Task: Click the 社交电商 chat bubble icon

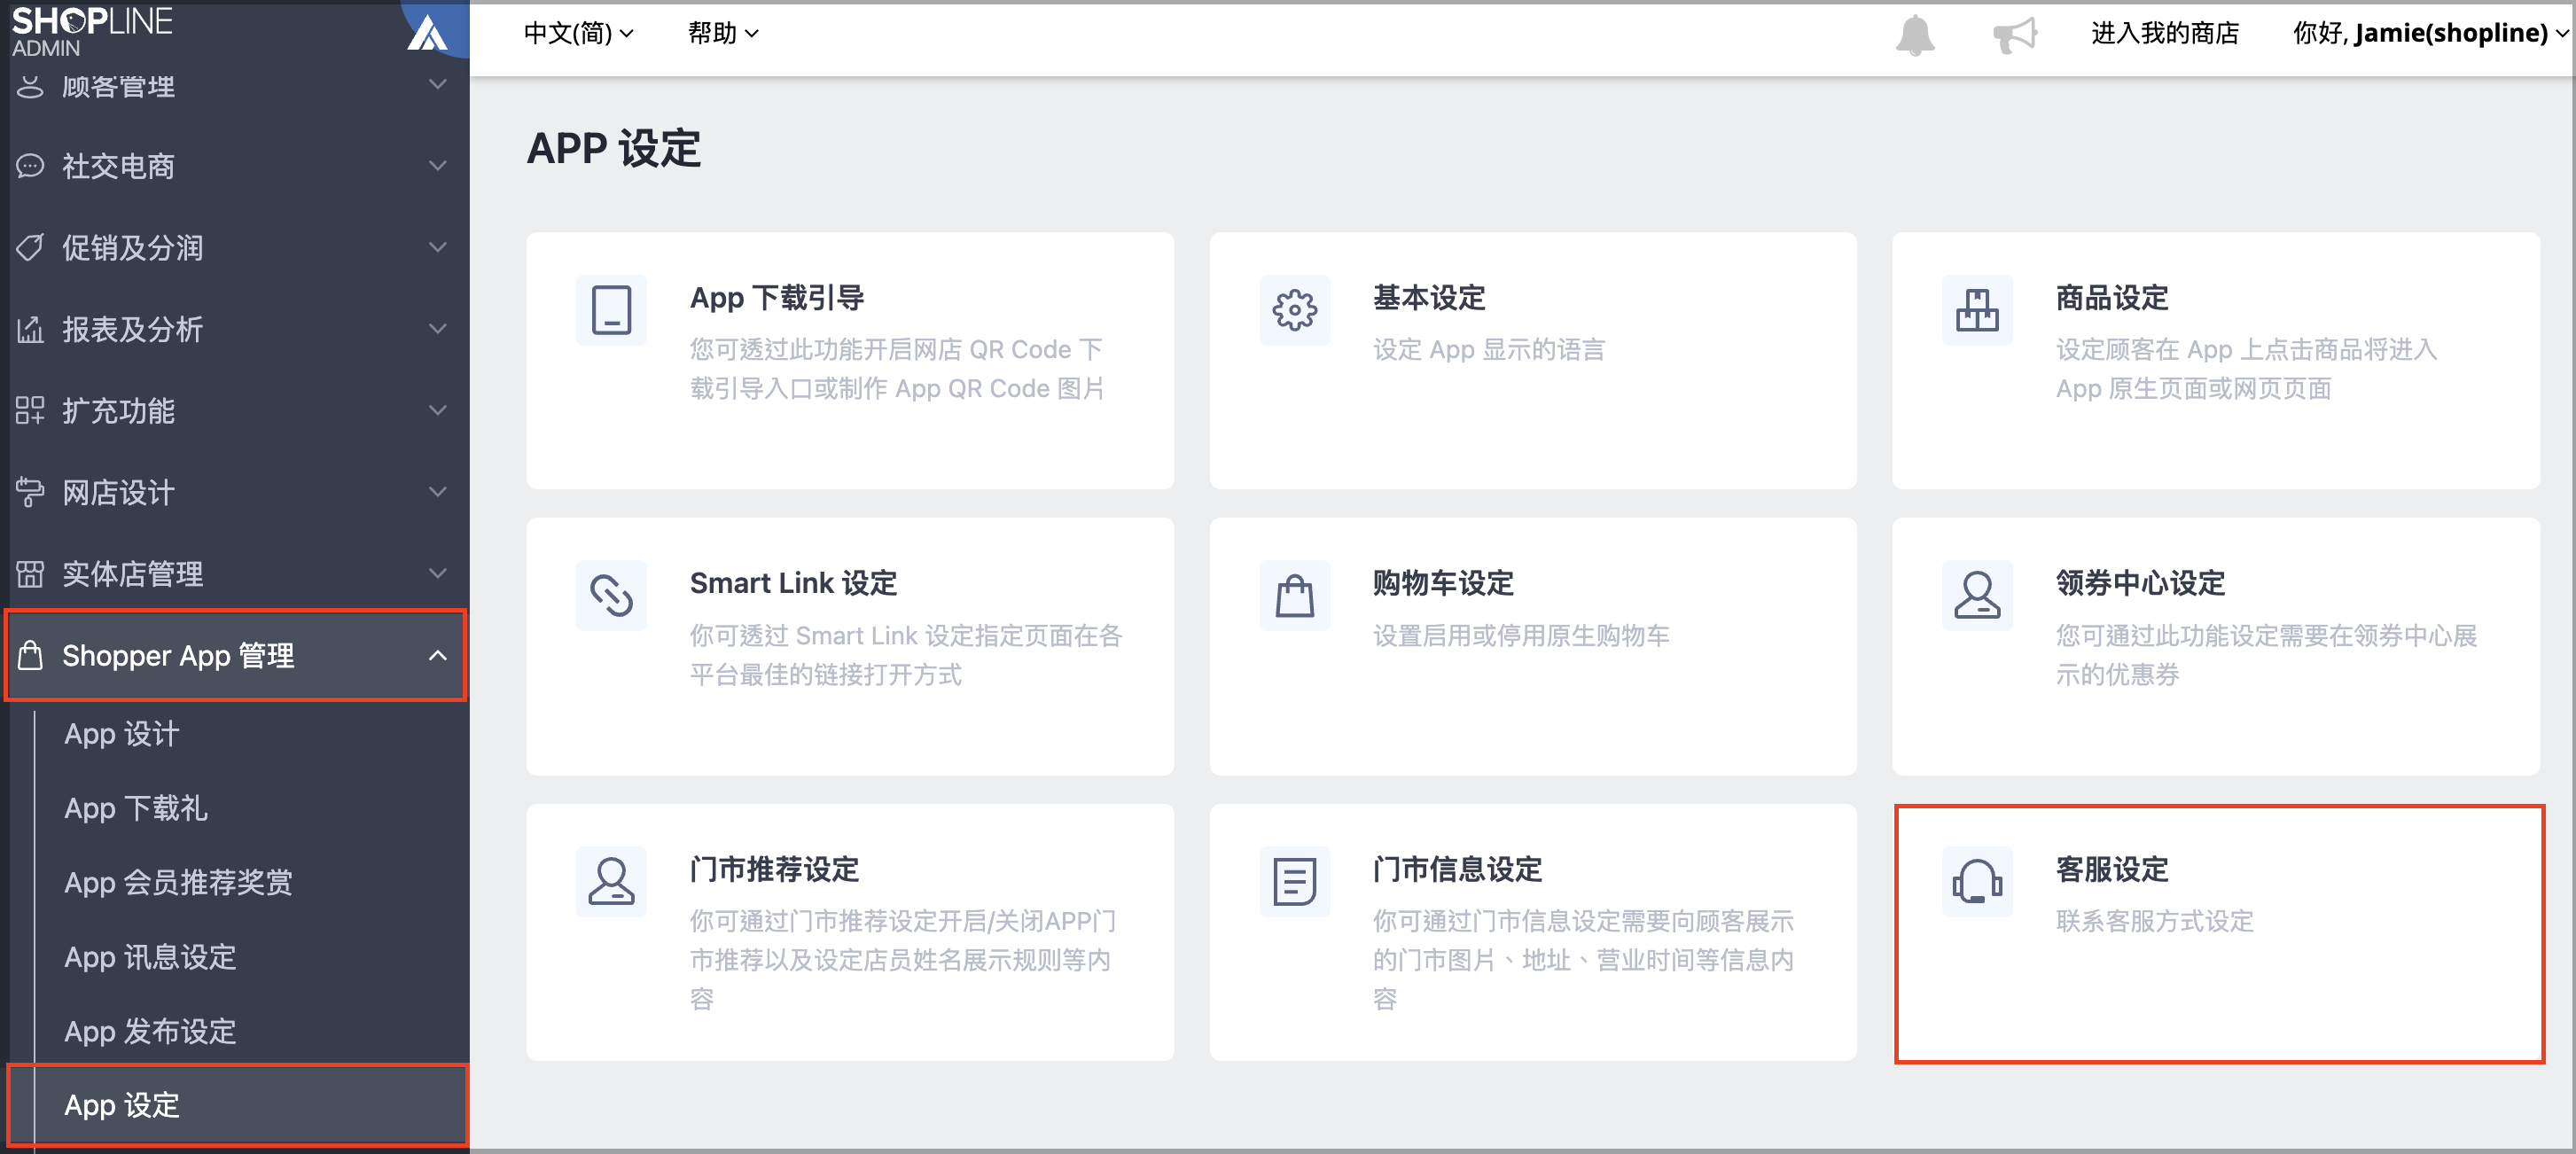Action: click(x=30, y=165)
